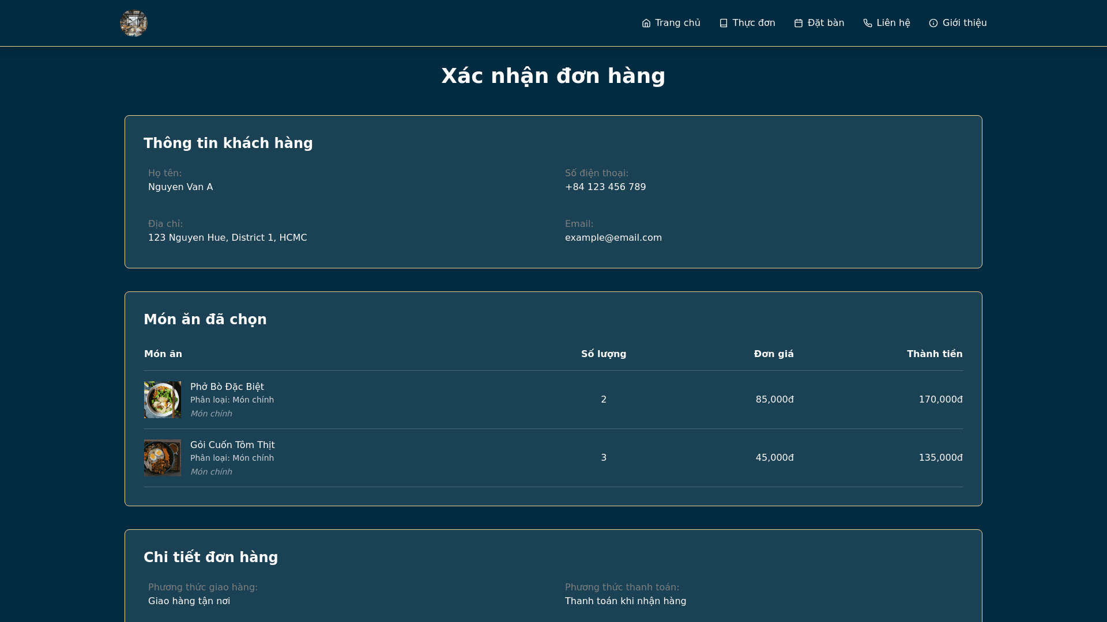Click the Gỏi Cuốn Tôm Thịt thumbnail
Viewport: 1107px width, 622px height.
[x=163, y=458]
